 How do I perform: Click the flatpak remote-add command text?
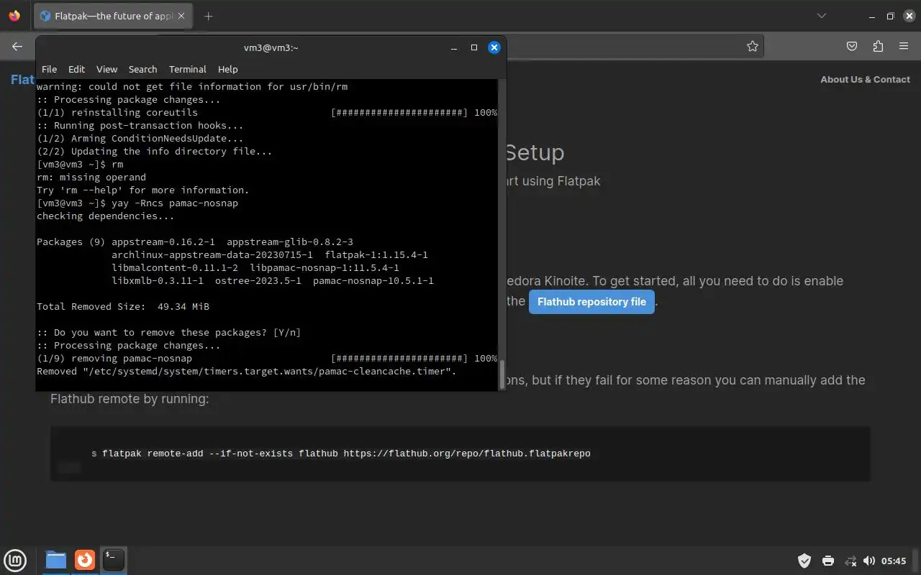[x=346, y=454]
